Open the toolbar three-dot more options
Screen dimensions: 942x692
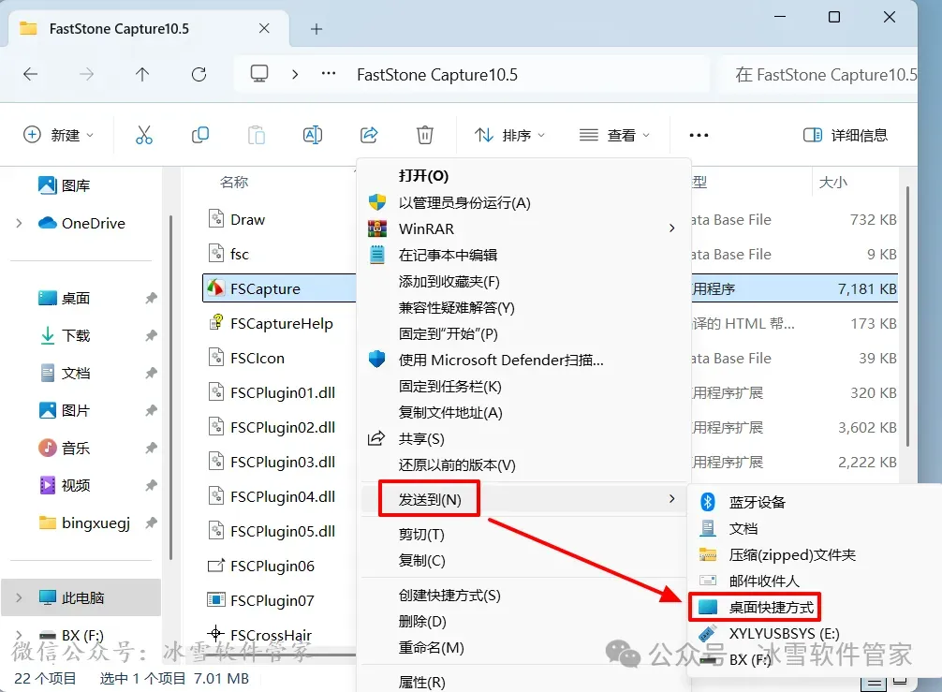pyautogui.click(x=699, y=135)
